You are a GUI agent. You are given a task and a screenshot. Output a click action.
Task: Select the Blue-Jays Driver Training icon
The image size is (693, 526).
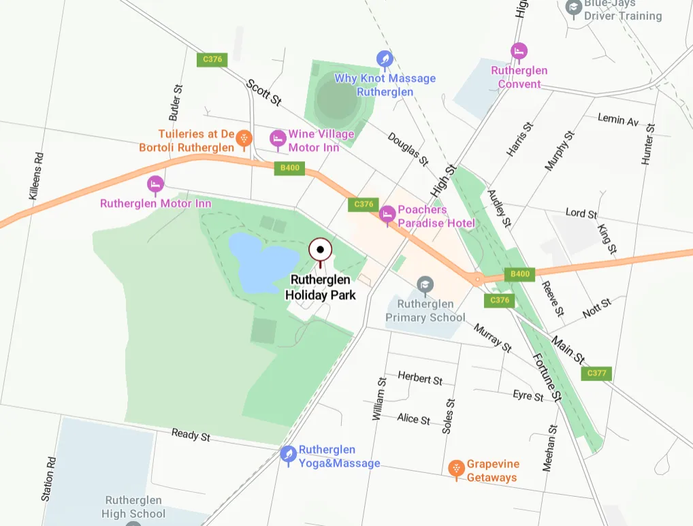pyautogui.click(x=574, y=7)
